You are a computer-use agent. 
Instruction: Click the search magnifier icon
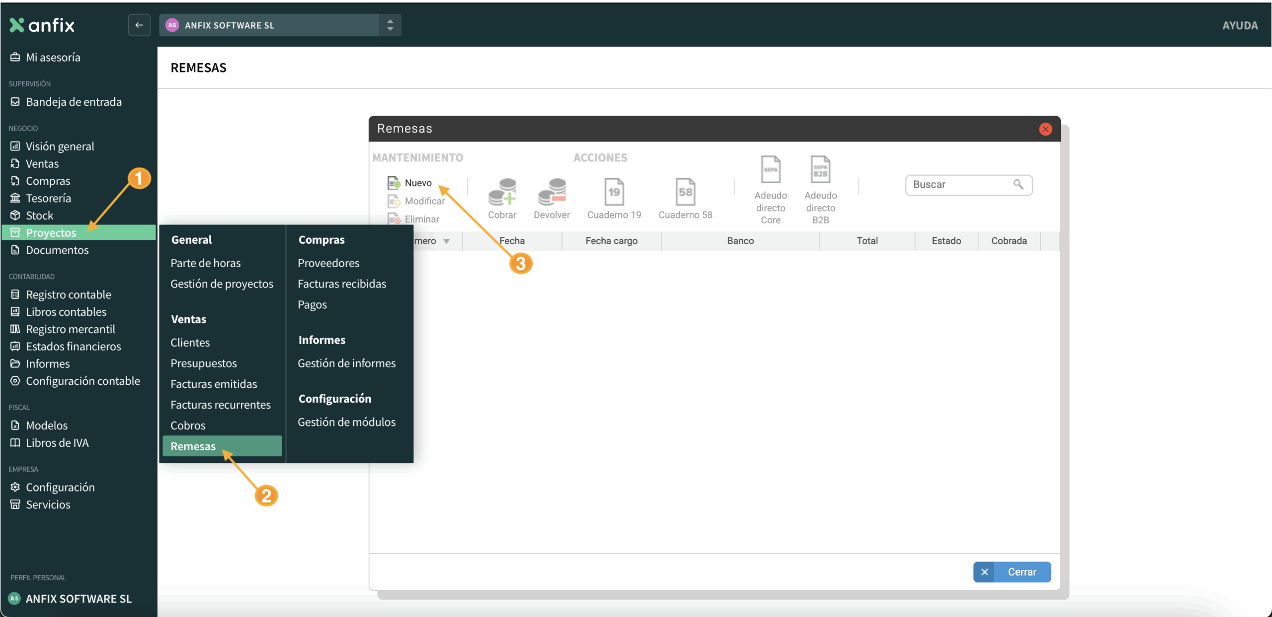pyautogui.click(x=1018, y=185)
